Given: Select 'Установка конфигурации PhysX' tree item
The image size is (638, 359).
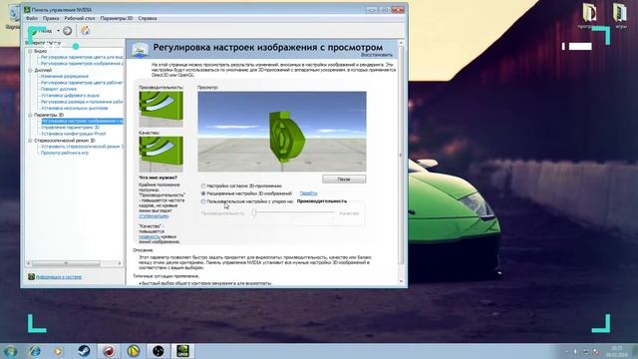Looking at the screenshot, I should [x=73, y=134].
